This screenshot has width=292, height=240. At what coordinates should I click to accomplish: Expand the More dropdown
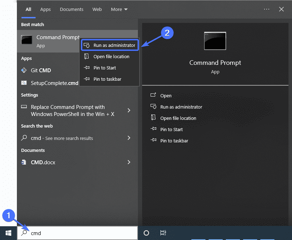119,9
